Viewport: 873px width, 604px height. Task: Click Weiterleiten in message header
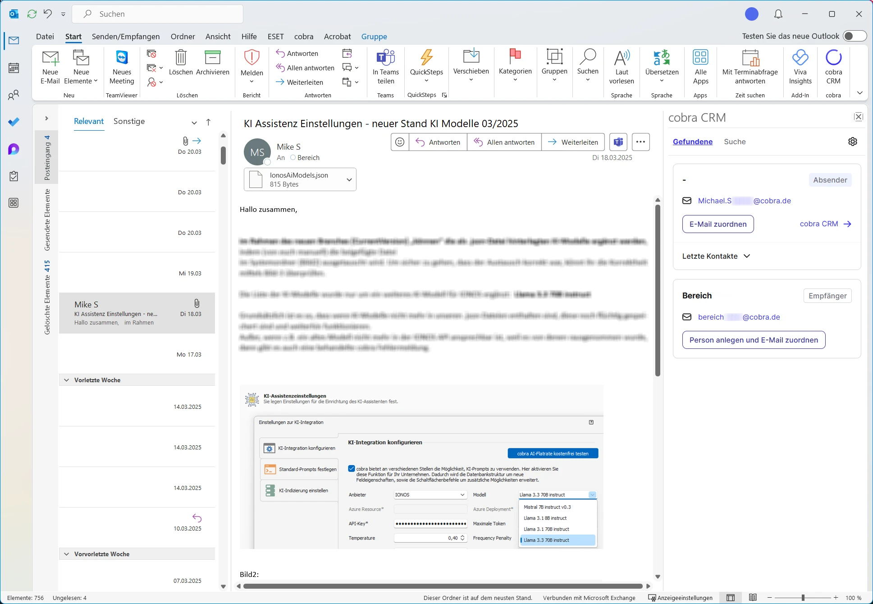572,142
